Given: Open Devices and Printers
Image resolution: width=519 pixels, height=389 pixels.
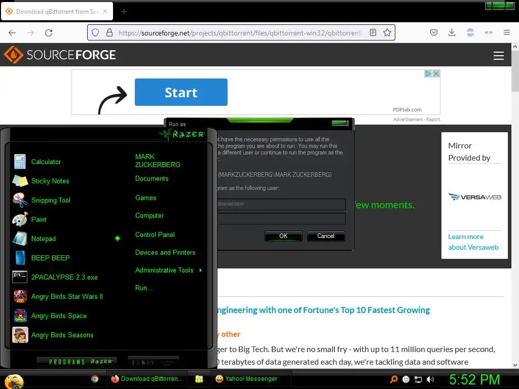Looking at the screenshot, I should [x=165, y=252].
